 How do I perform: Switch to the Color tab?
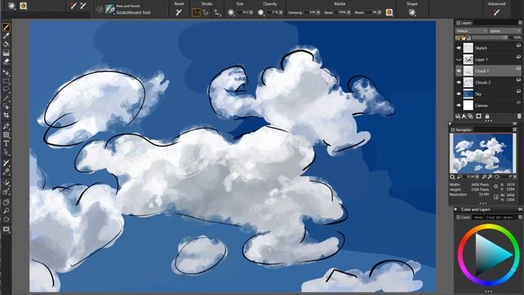click(x=463, y=217)
